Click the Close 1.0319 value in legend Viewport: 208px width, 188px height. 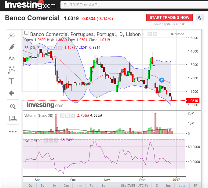tap(104, 40)
